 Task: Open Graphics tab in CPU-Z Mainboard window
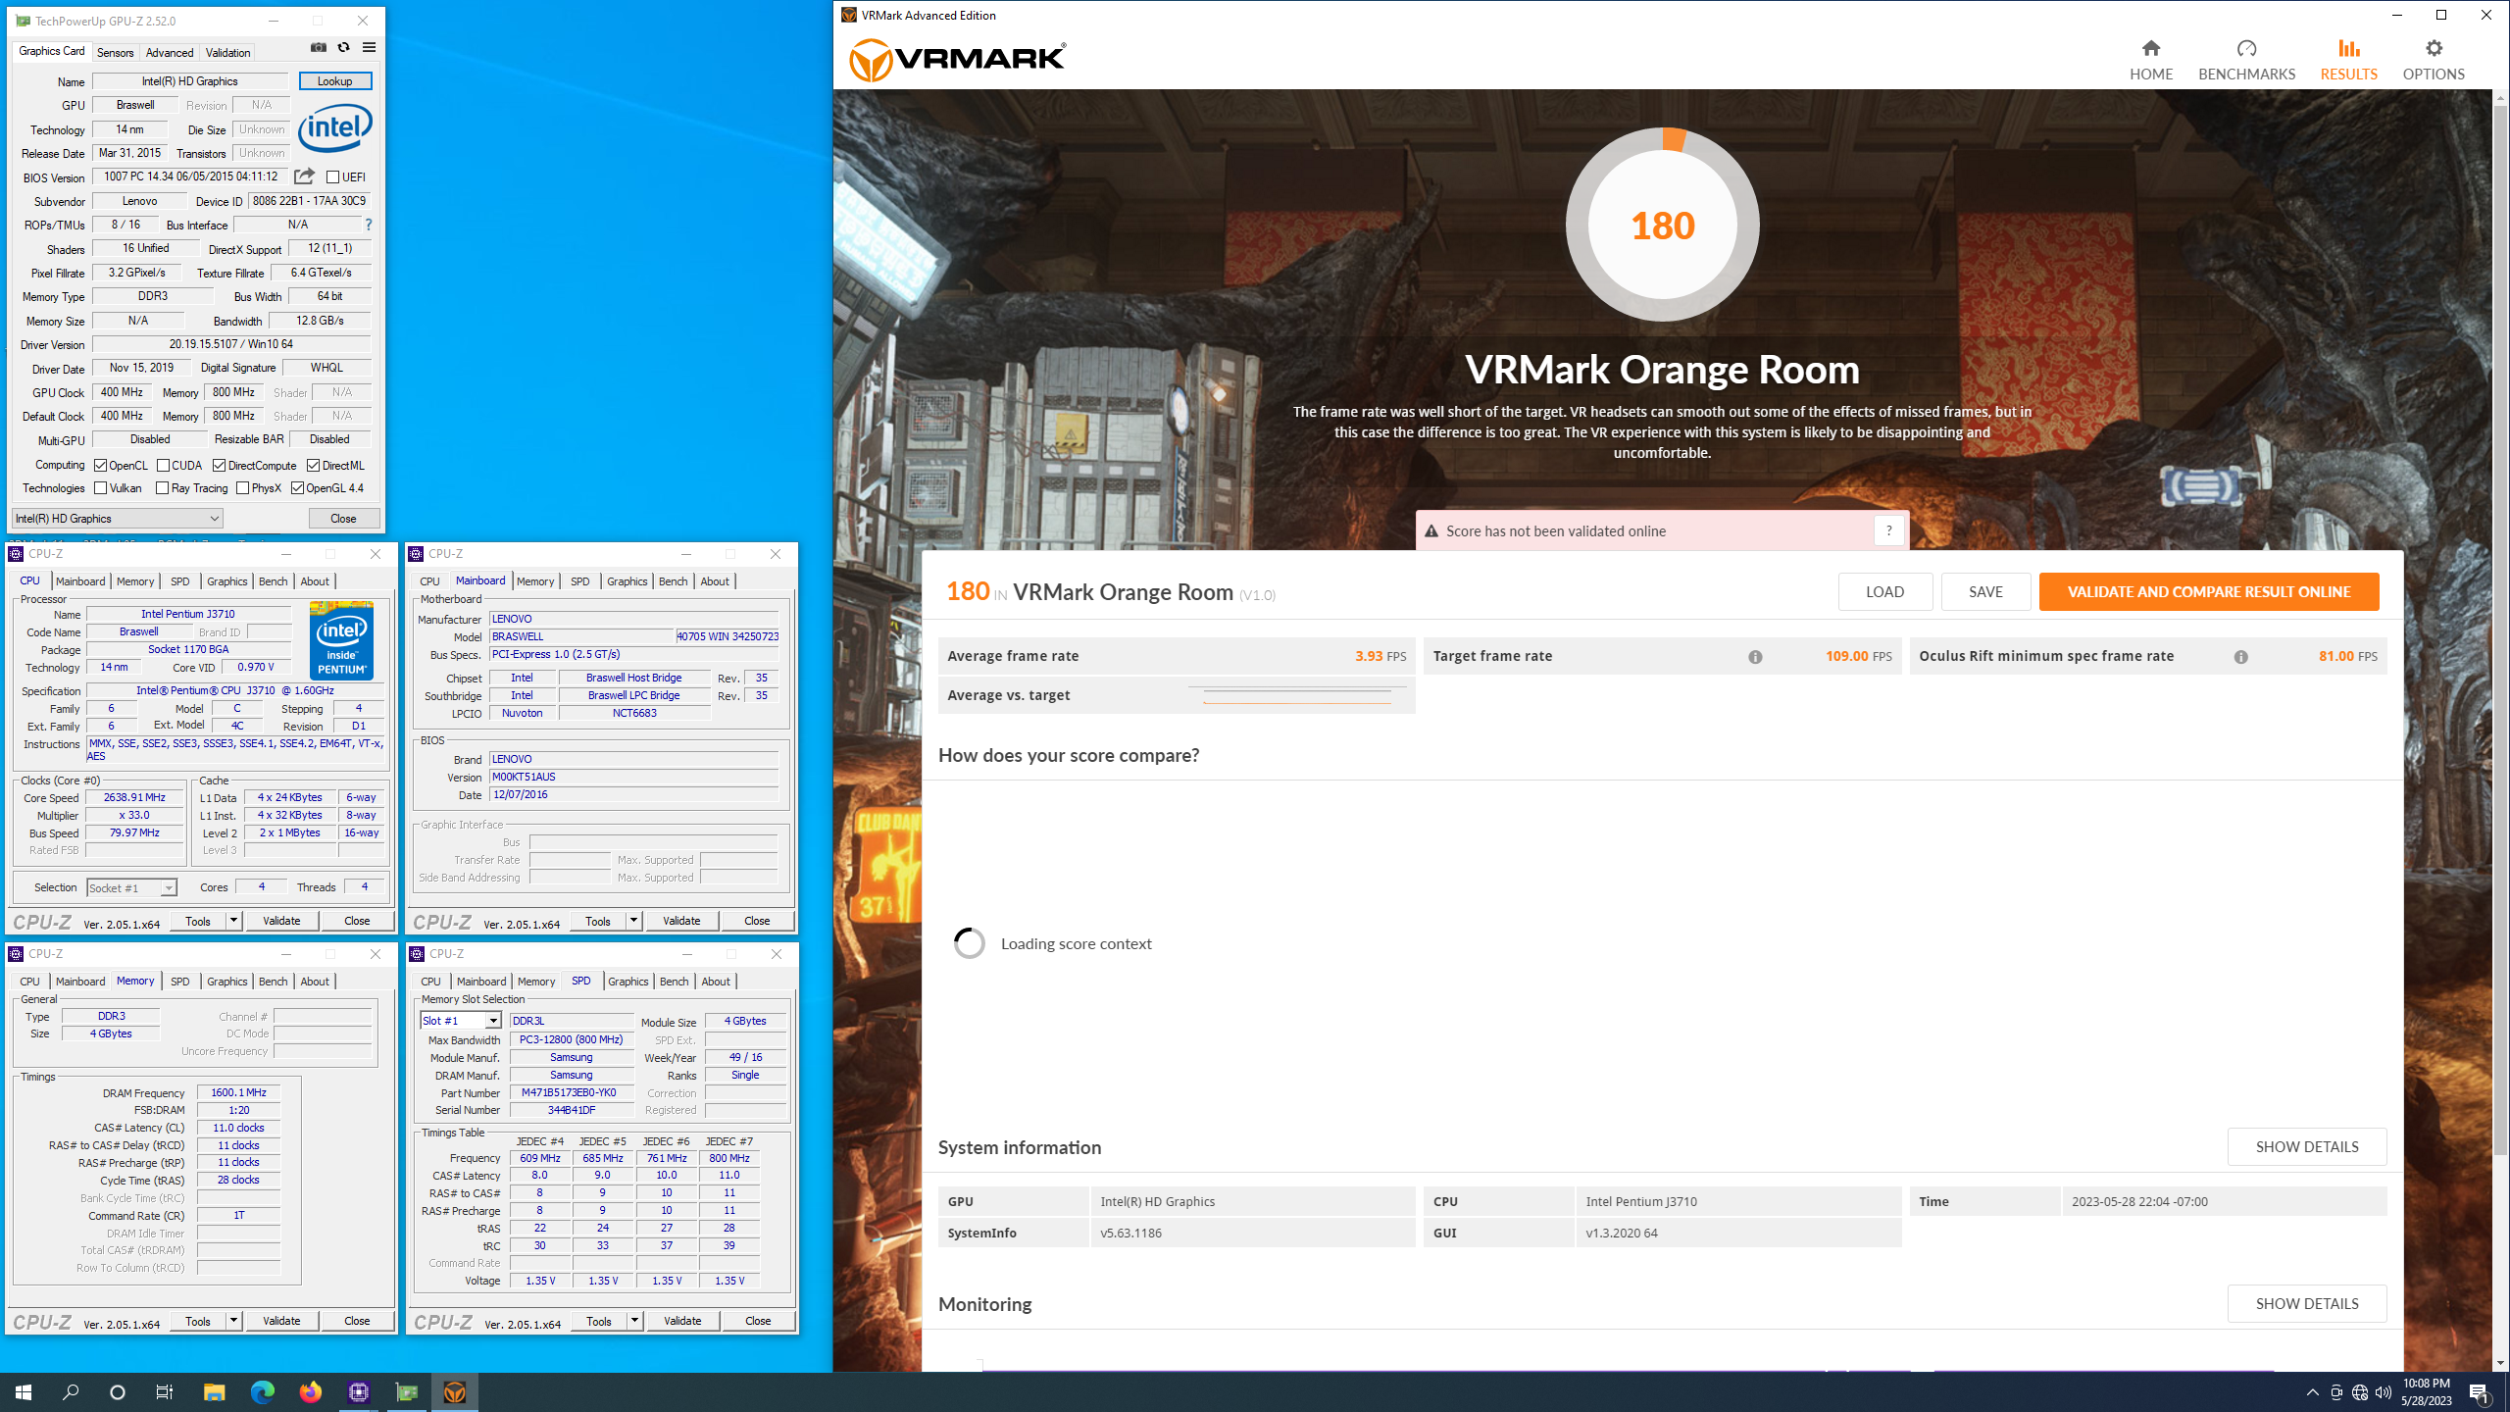coord(627,581)
